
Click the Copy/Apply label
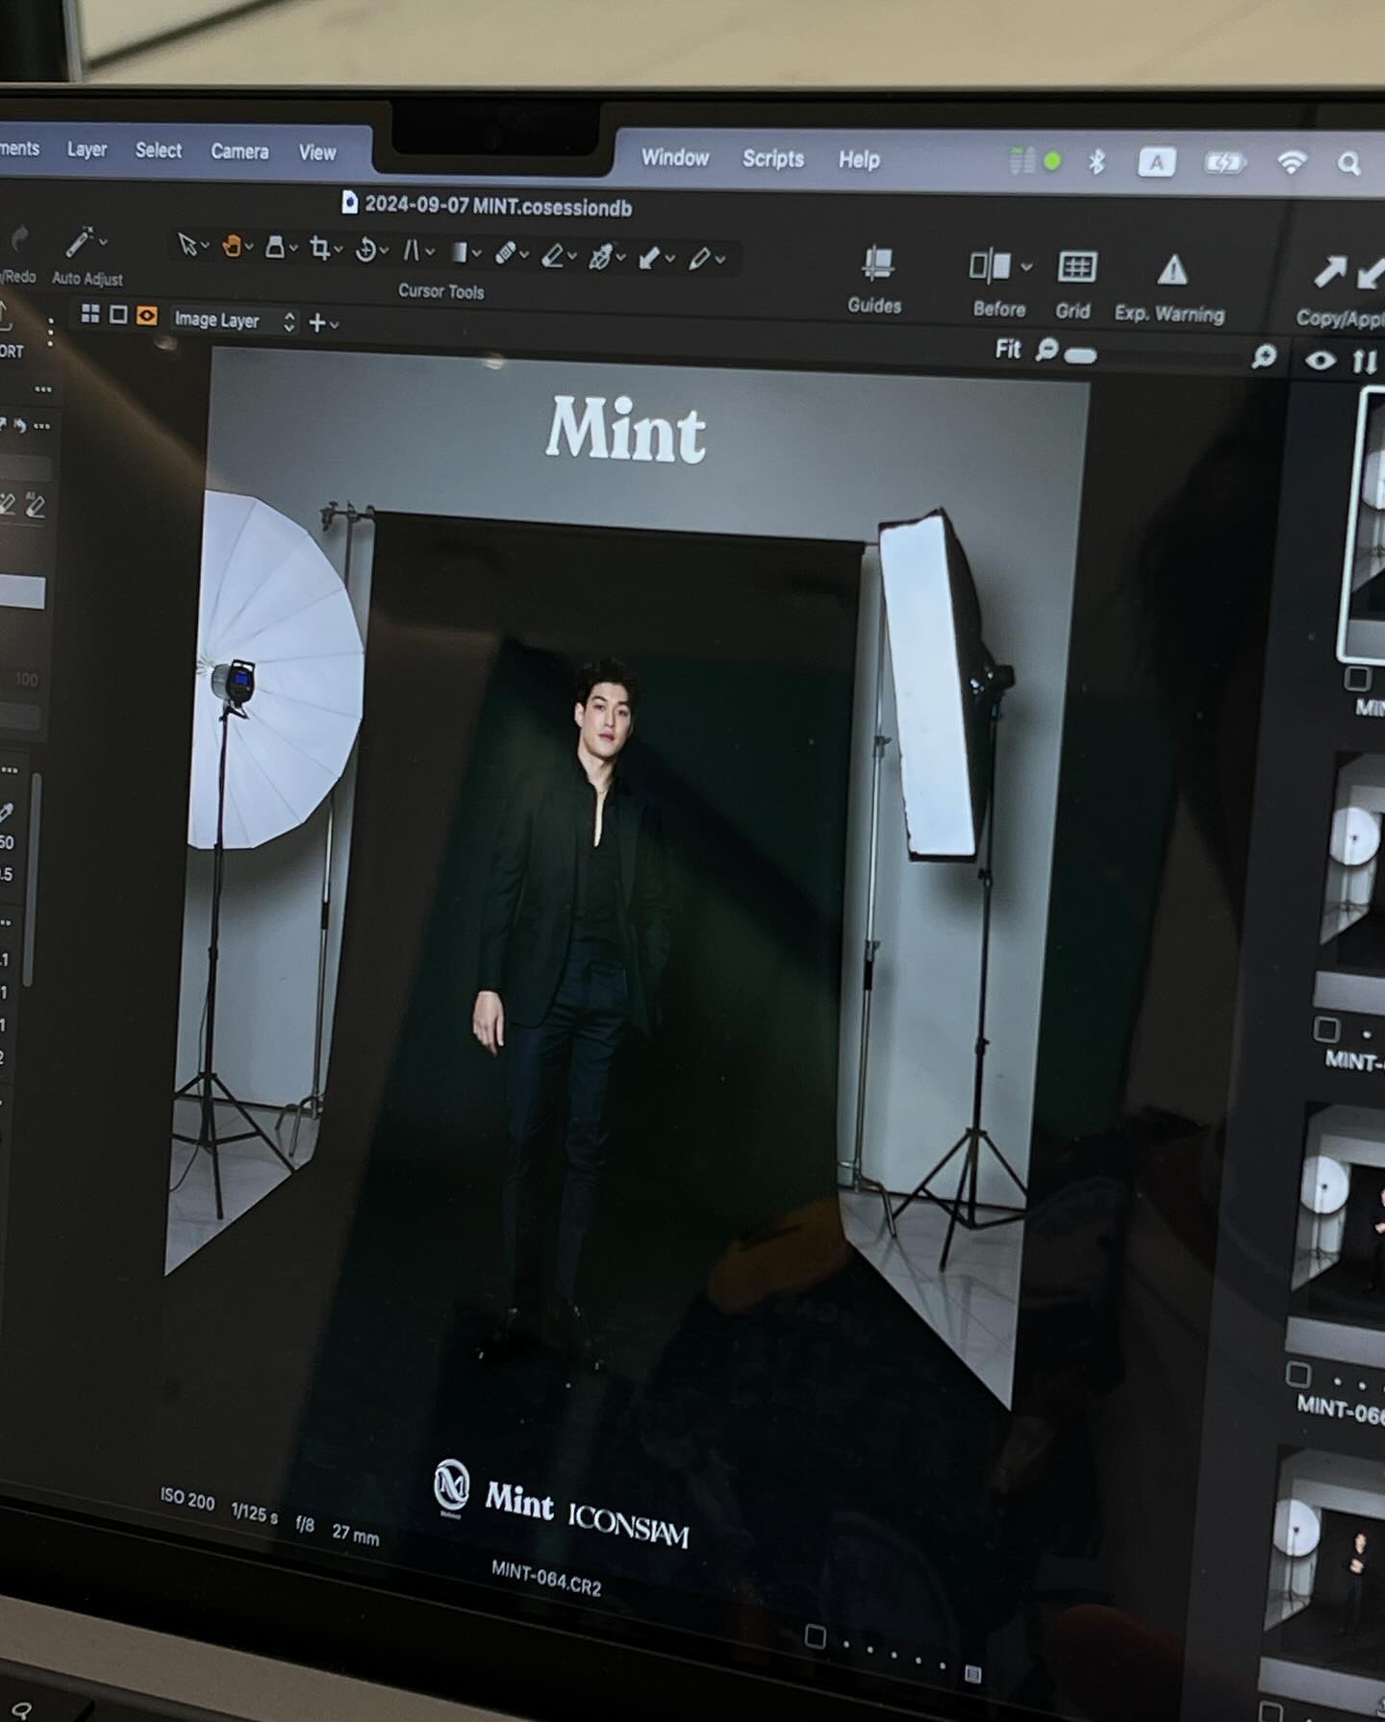(1341, 319)
